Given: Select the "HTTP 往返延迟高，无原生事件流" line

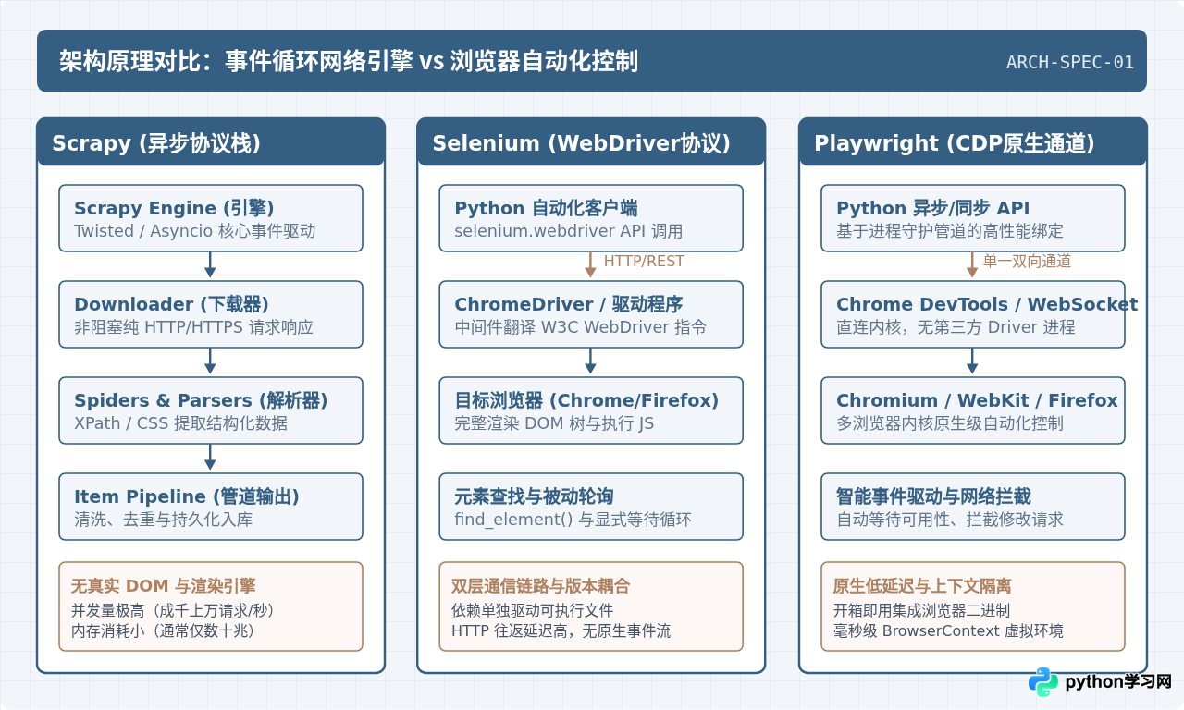Looking at the screenshot, I should (561, 630).
